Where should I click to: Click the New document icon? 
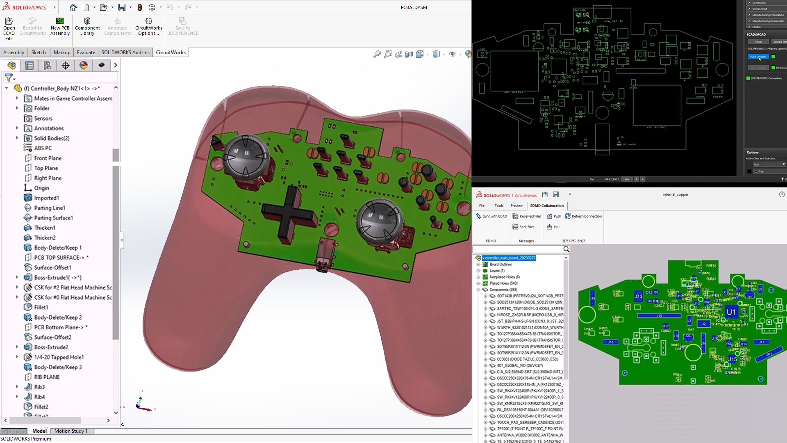(86, 7)
